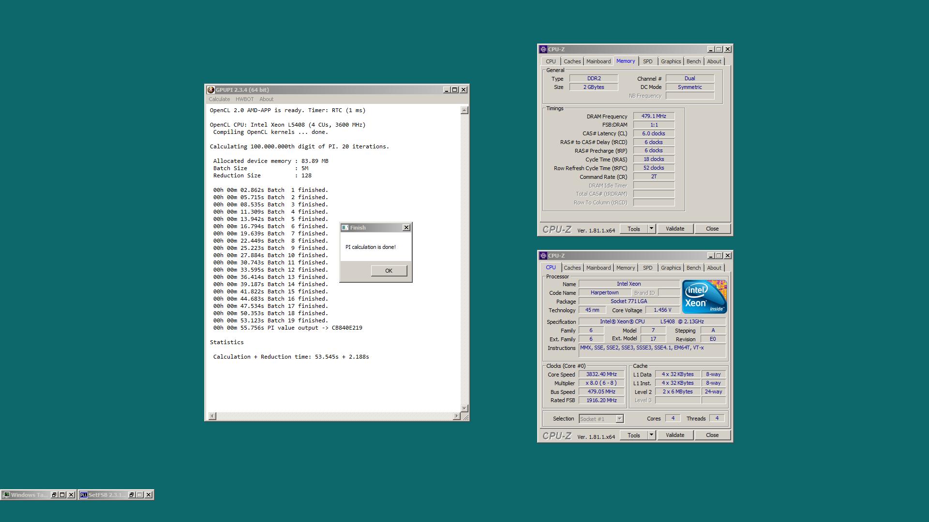929x522 pixels.
Task: Open Bench tab in lower CPU-Z window
Action: [693, 268]
